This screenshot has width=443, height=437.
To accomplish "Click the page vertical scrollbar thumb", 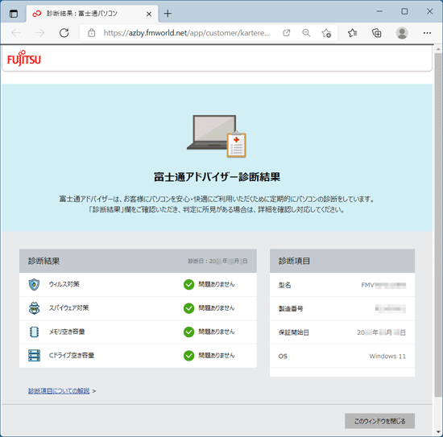I will click(x=438, y=225).
